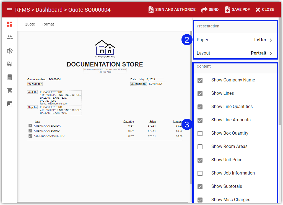
Task: Check Show Room Areas
Action: (x=200, y=147)
